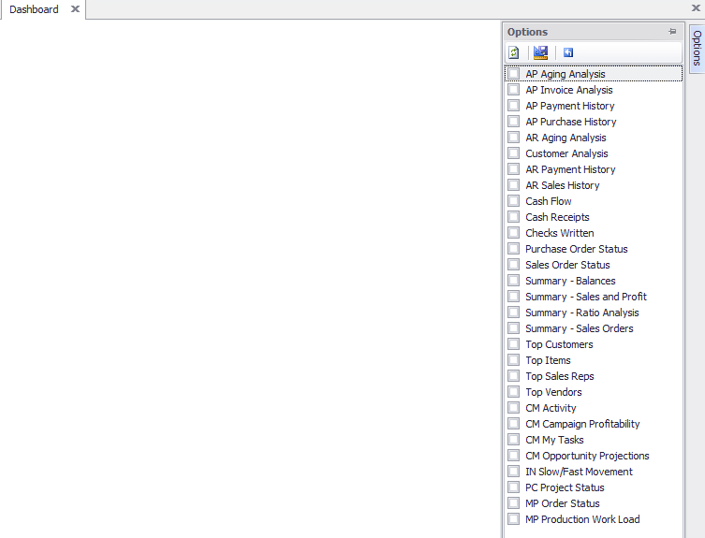Tick the Top Customers checkbox

pos(513,344)
